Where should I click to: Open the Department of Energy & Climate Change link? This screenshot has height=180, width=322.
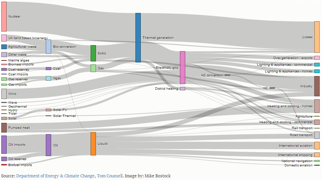55,176
